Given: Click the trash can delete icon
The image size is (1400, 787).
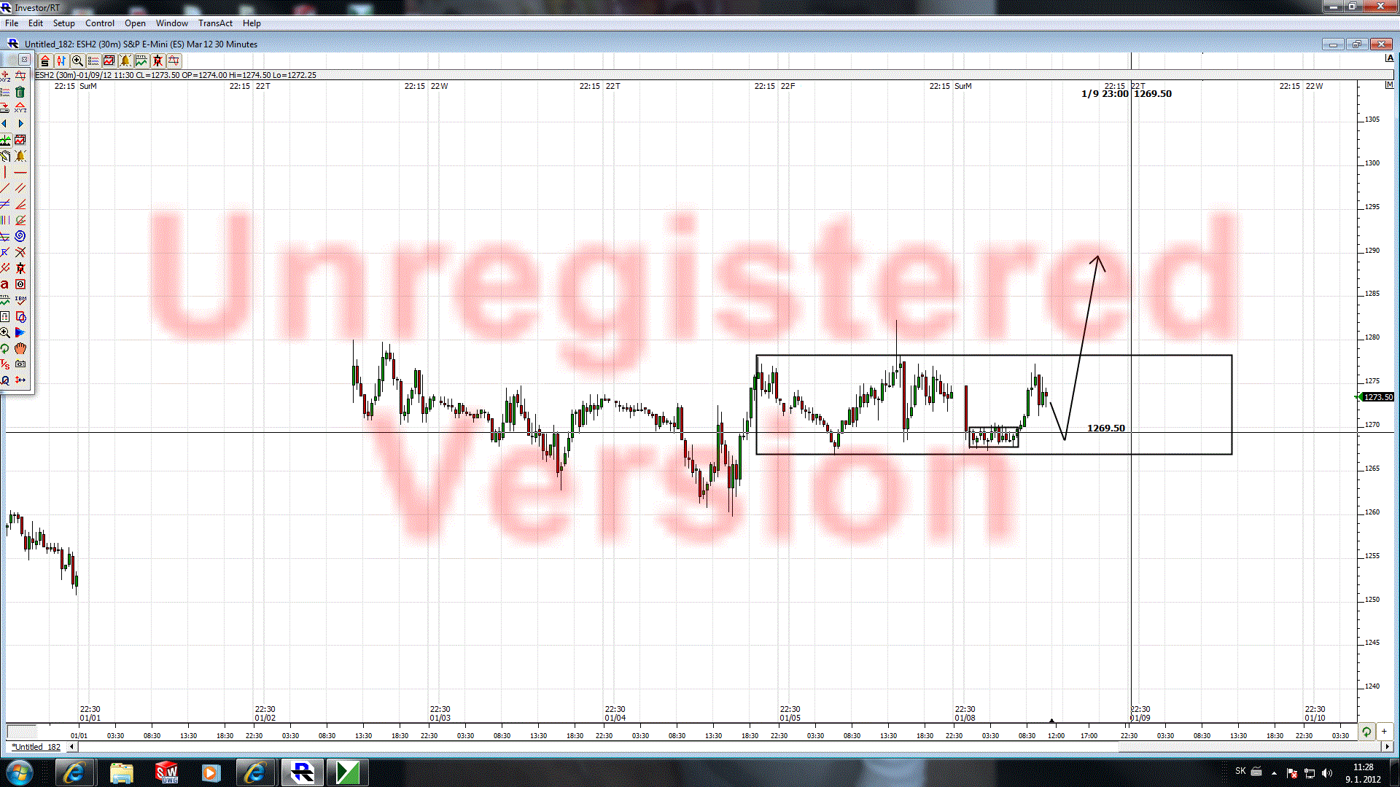Looking at the screenshot, I should (x=20, y=92).
